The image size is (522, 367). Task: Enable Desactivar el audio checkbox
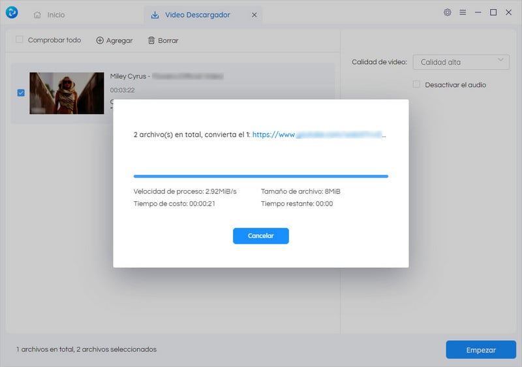(x=416, y=84)
